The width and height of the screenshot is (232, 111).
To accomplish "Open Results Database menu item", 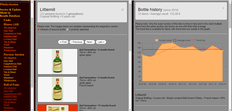I will 10,16.
